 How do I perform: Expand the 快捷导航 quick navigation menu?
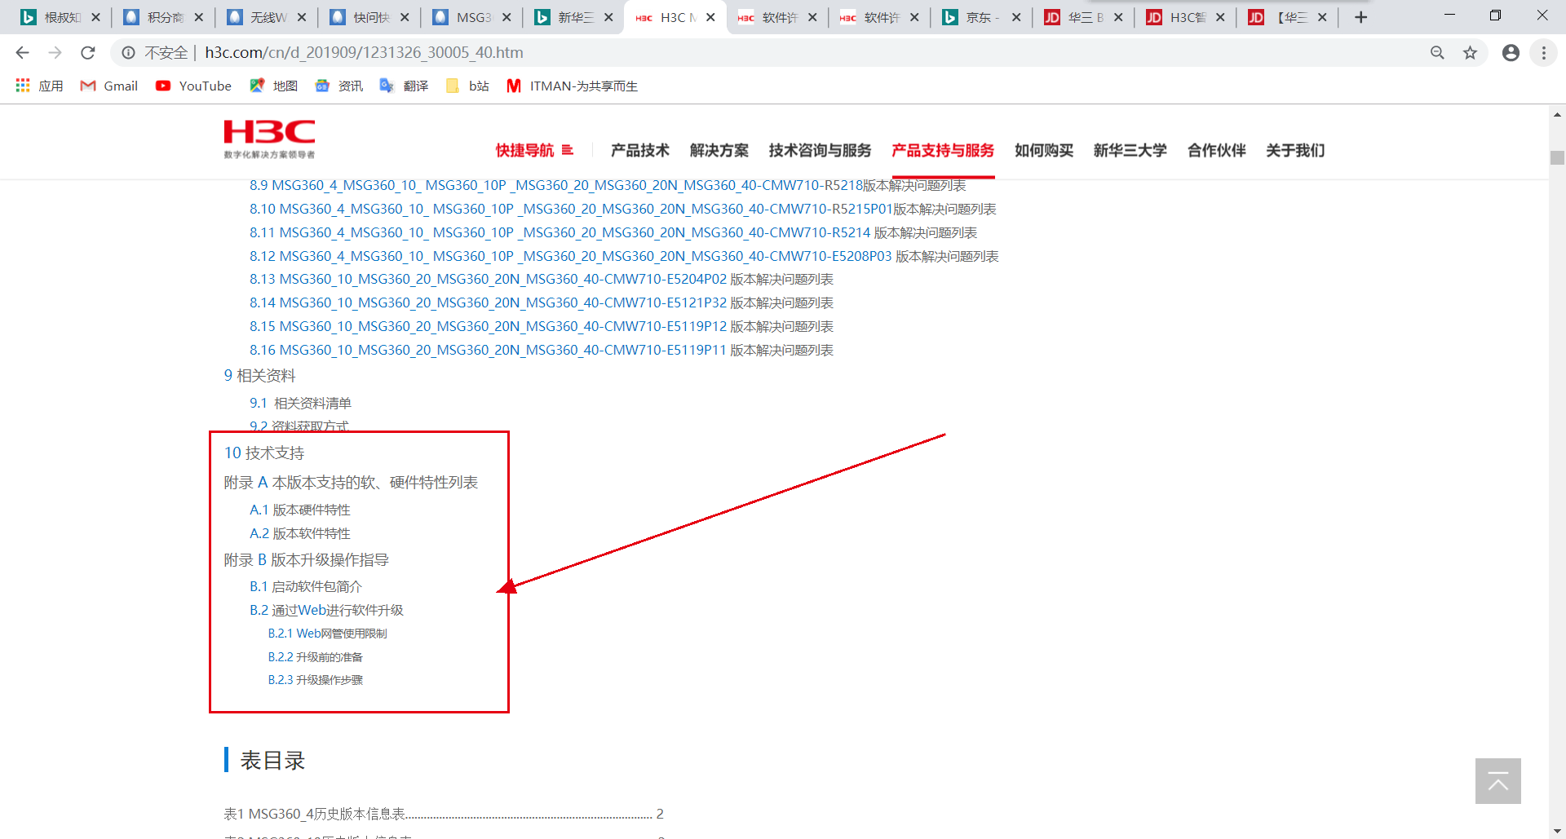(534, 150)
